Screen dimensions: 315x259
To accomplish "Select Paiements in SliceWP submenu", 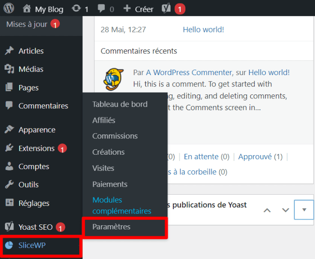I will click(x=110, y=184).
